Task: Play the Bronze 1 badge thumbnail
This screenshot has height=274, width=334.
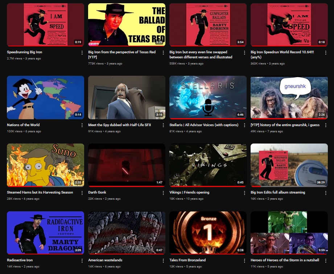Action: tap(208, 233)
